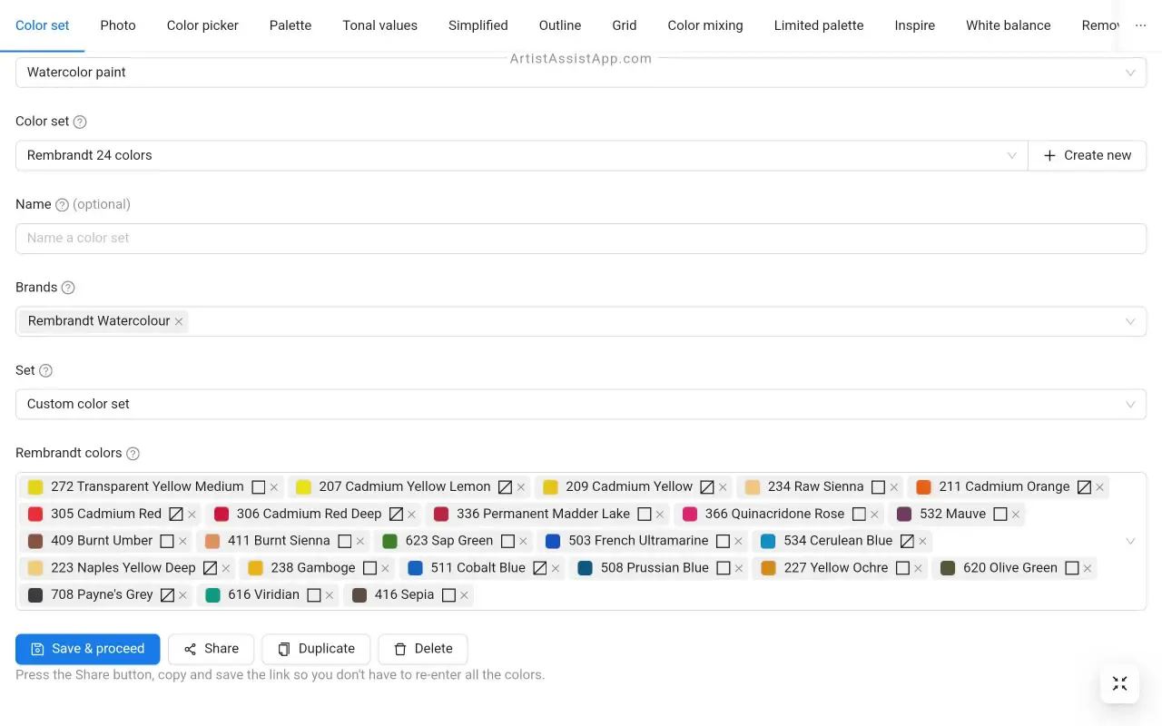
Task: Click the Share button
Action: 211,649
